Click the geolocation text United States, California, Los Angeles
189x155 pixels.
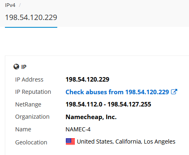126,142
